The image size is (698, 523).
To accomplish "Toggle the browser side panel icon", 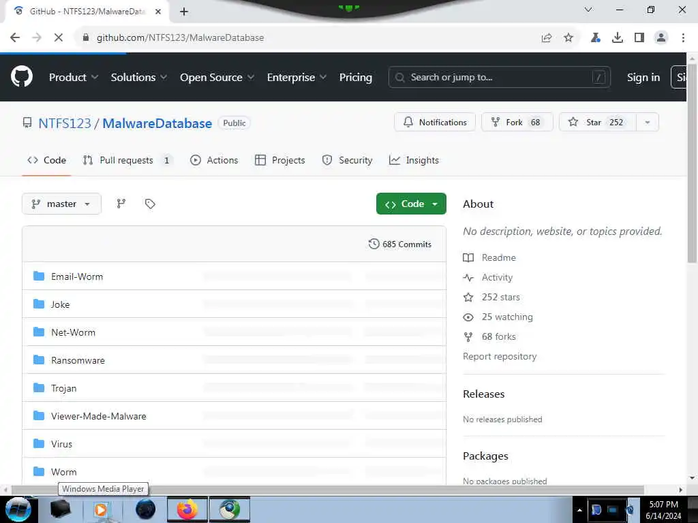I will tap(639, 38).
